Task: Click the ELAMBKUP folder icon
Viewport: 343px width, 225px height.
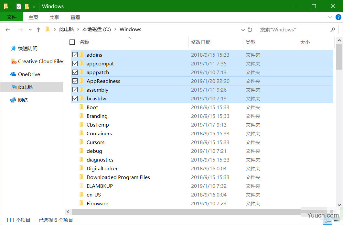Action: click(81, 186)
